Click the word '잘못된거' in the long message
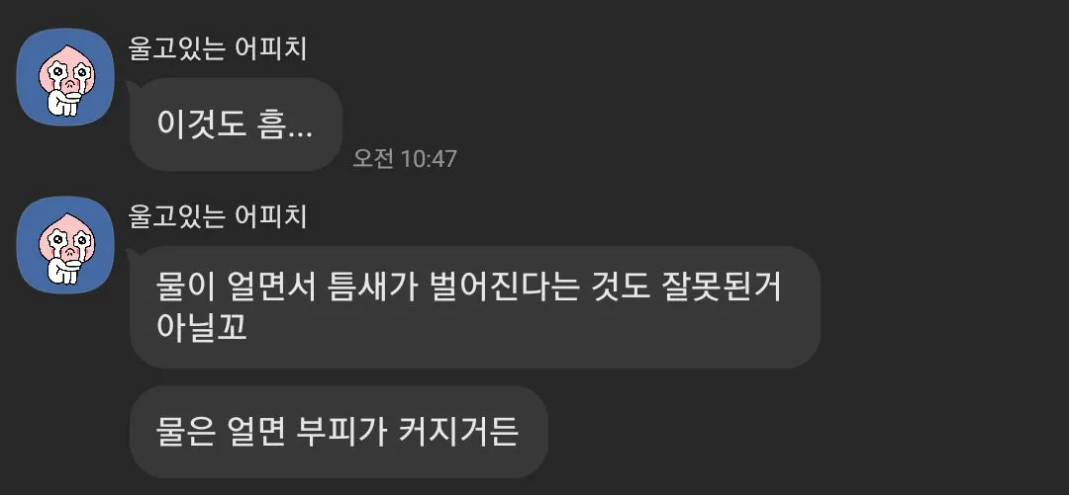The width and height of the screenshot is (1069, 495). pyautogui.click(x=723, y=289)
